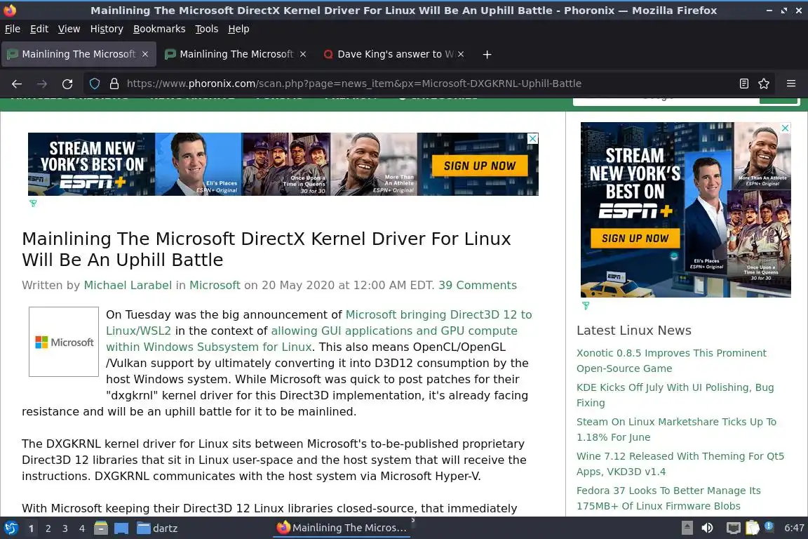Open the clipboard tray icon
This screenshot has width=808, height=539.
point(753,528)
